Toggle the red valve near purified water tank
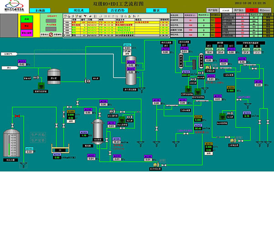274x226 pixels. click(17, 116)
